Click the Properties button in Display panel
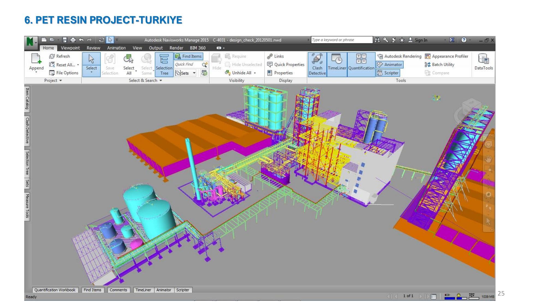Viewport: 546px width, 307px height. tap(280, 73)
